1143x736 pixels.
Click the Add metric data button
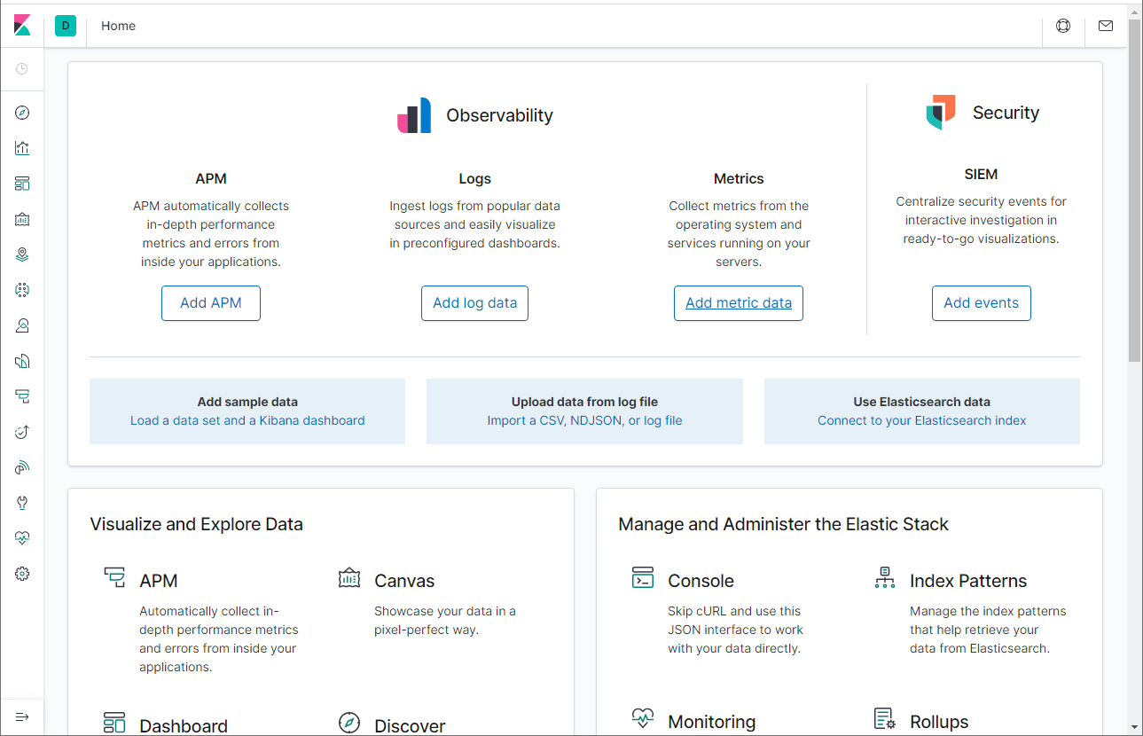click(x=739, y=303)
